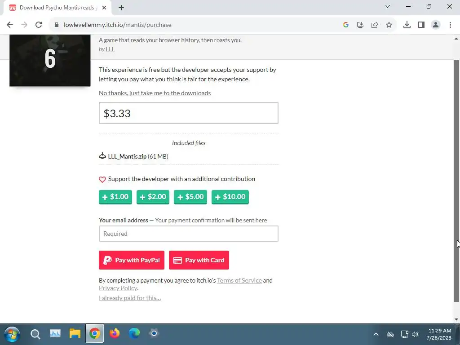Open Chrome three-dot menu
This screenshot has width=460, height=345.
click(450, 25)
